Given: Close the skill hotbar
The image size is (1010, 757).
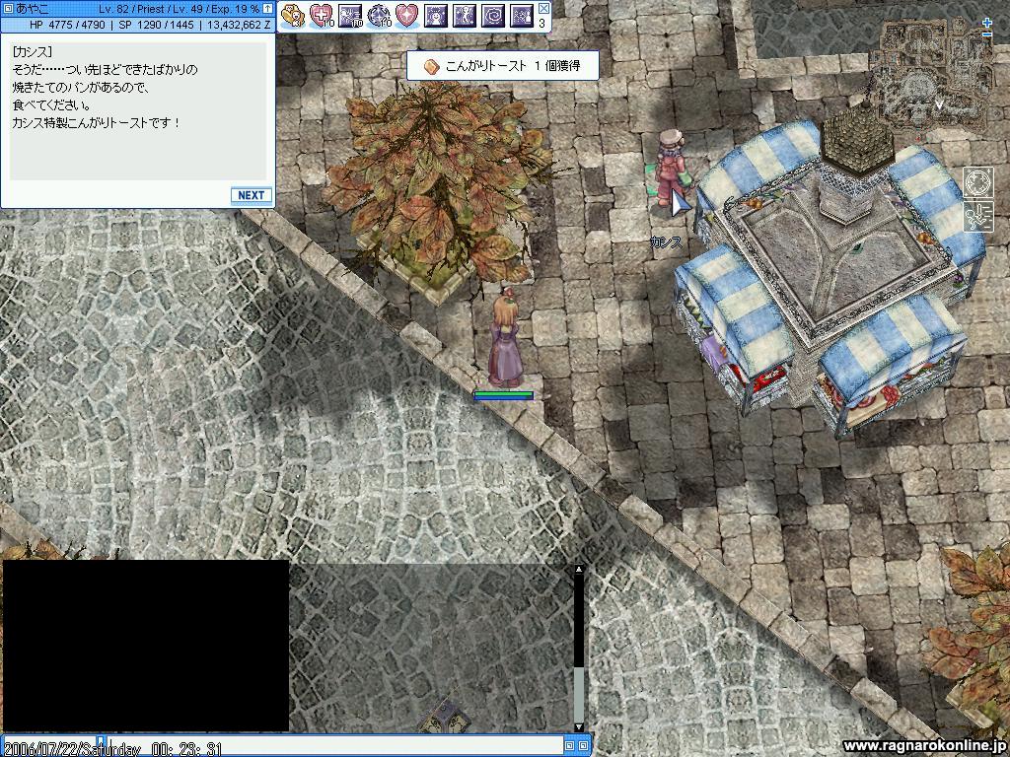Looking at the screenshot, I should pos(543,8).
